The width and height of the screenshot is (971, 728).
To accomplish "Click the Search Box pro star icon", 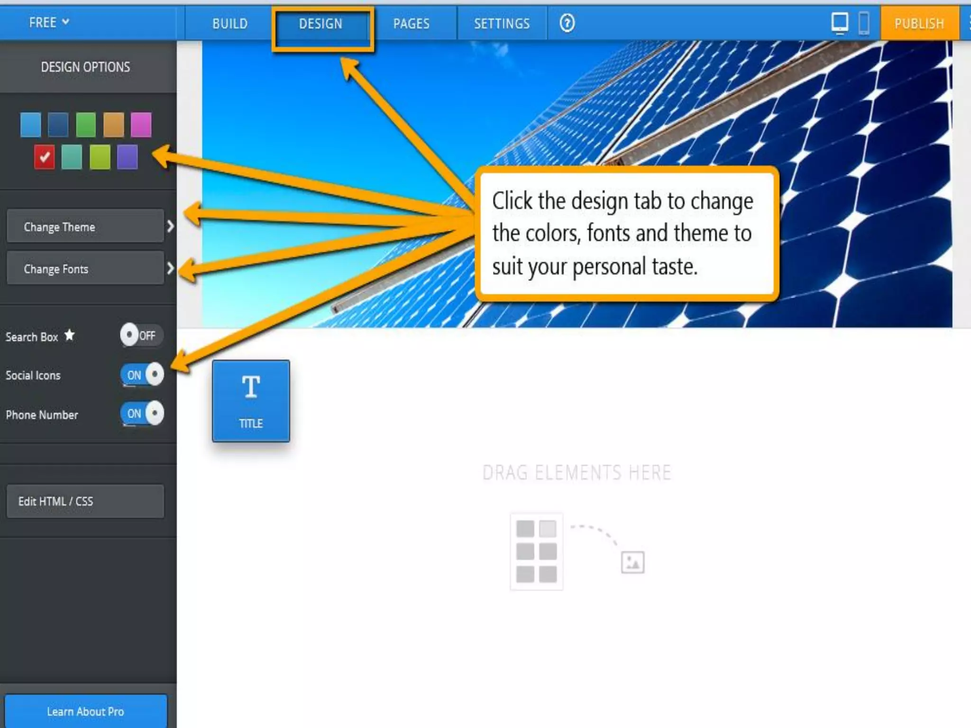I will 70,335.
